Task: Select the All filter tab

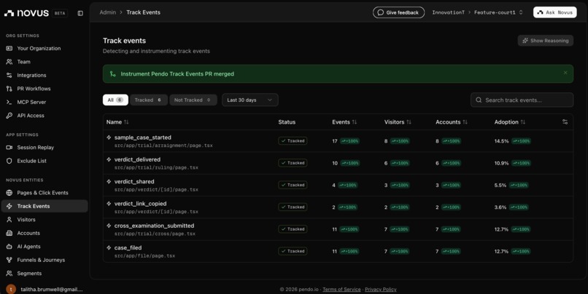Action: [x=115, y=100]
